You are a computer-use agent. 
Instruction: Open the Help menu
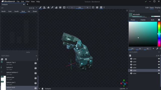click(x=38, y=1)
